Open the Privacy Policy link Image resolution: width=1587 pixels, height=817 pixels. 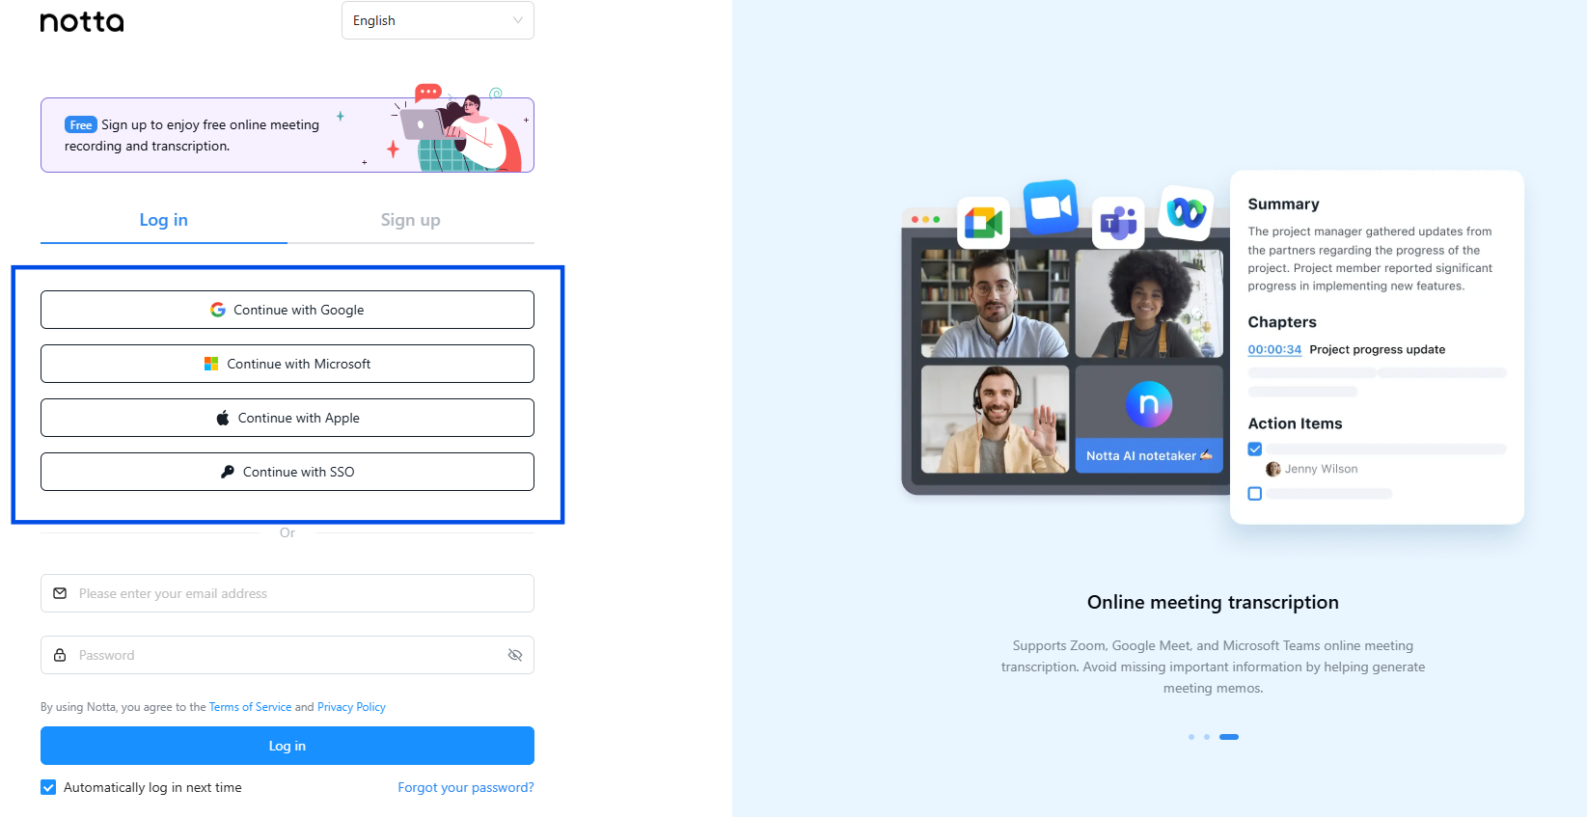(351, 707)
